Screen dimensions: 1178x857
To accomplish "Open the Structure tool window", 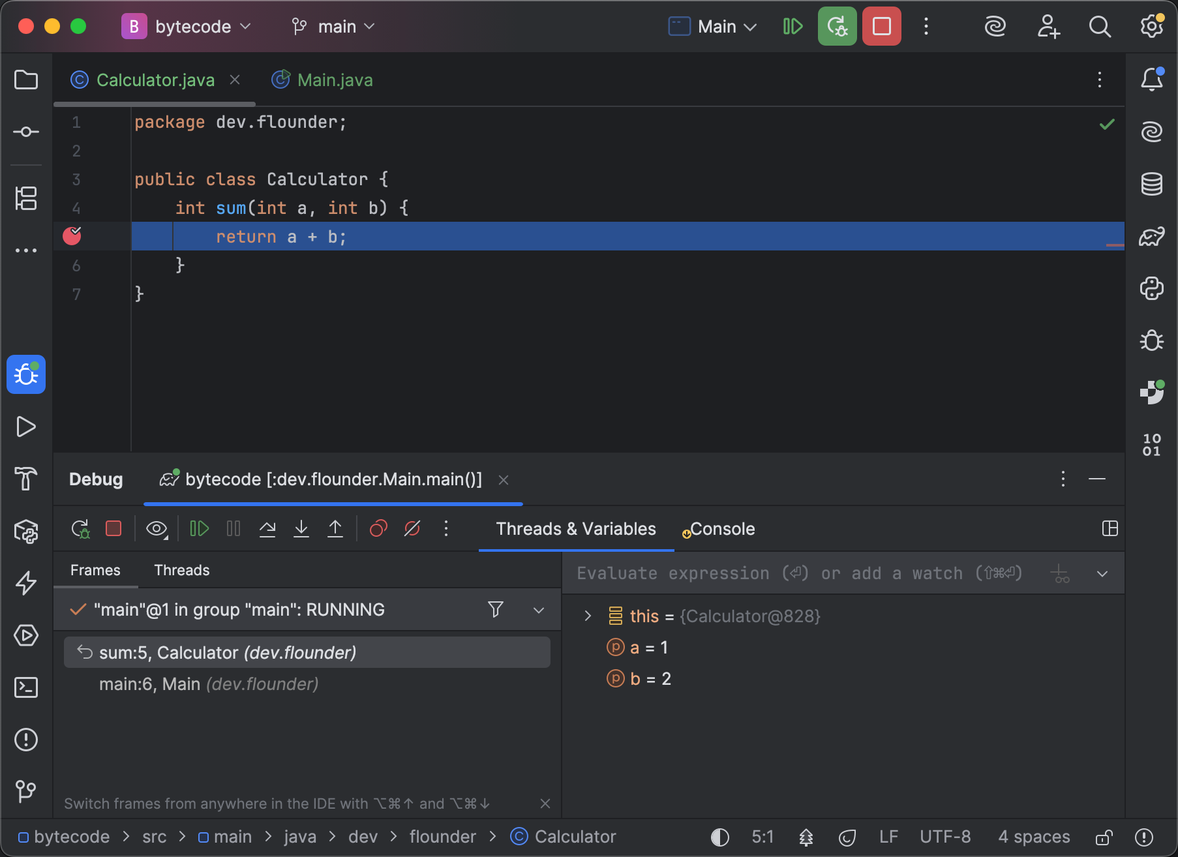I will click(x=26, y=198).
